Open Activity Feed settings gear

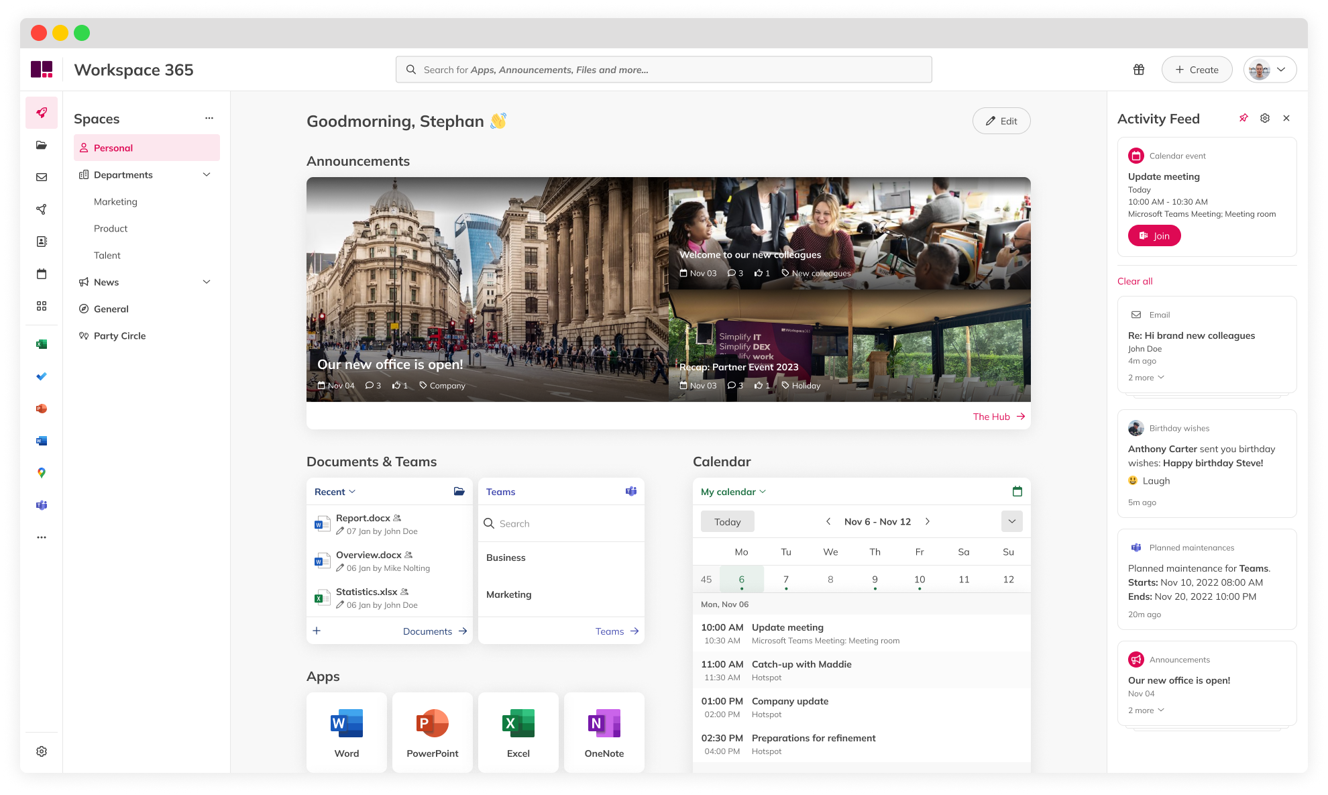pos(1265,118)
